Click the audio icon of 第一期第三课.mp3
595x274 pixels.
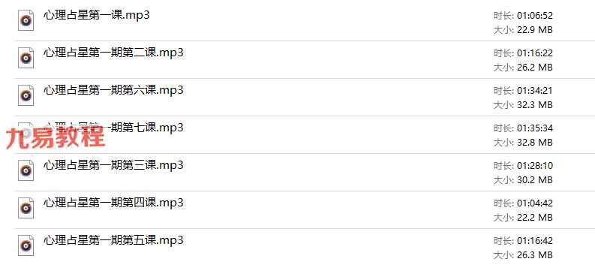(x=26, y=170)
